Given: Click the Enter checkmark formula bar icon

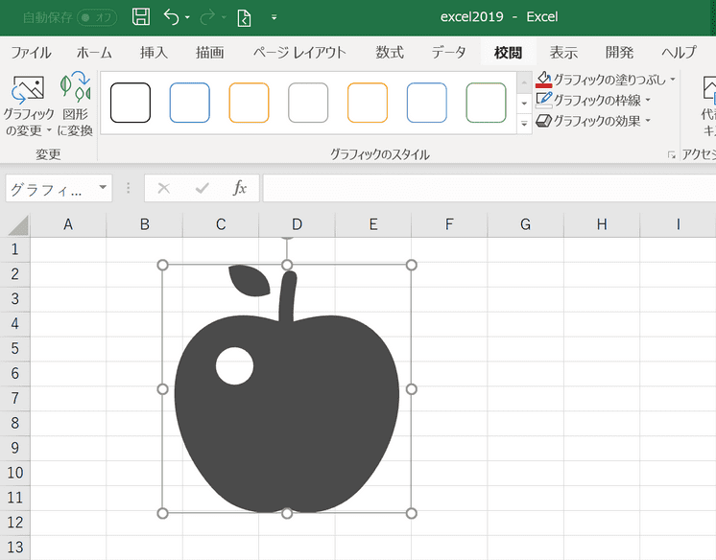Looking at the screenshot, I should [202, 188].
